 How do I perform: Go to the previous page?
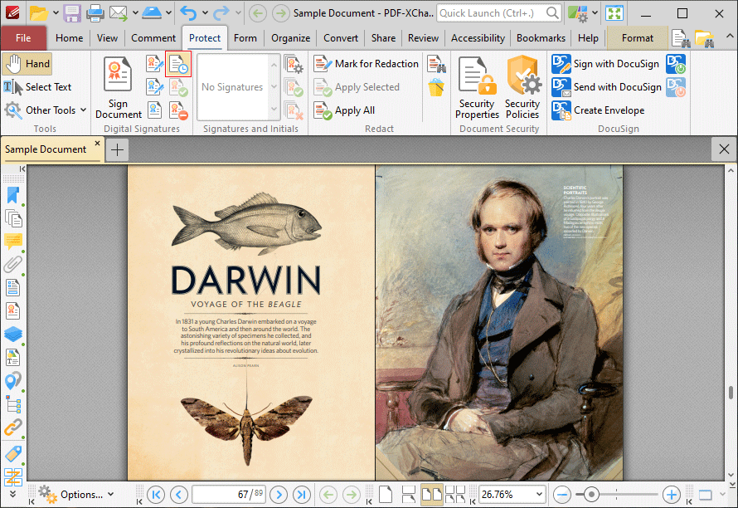tap(179, 495)
